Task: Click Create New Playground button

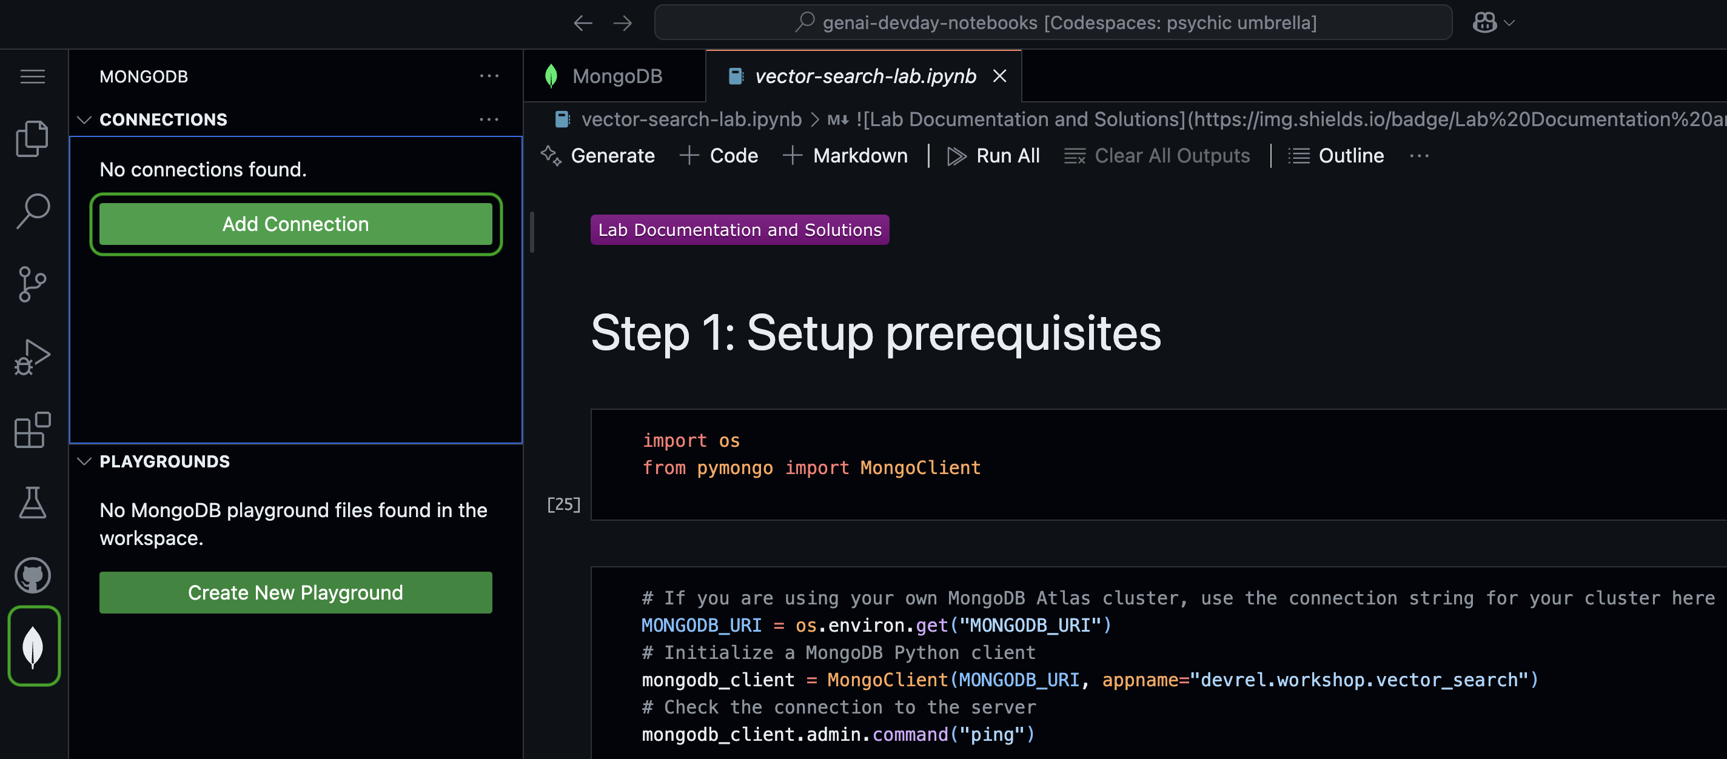Action: (296, 593)
